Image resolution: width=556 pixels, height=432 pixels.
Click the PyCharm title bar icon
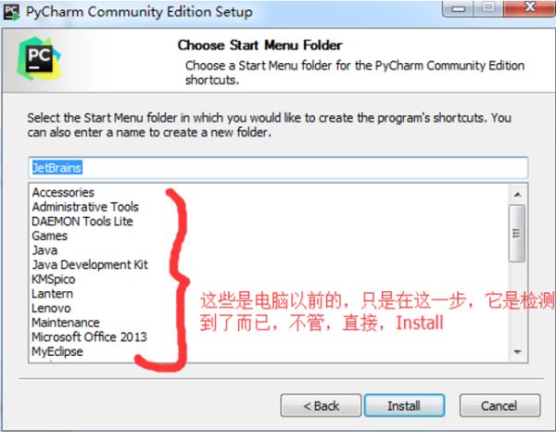point(11,12)
